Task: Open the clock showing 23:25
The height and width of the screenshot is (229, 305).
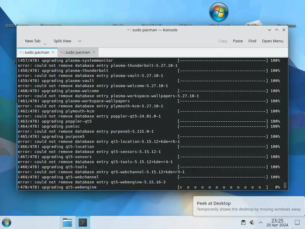Action: 277,222
